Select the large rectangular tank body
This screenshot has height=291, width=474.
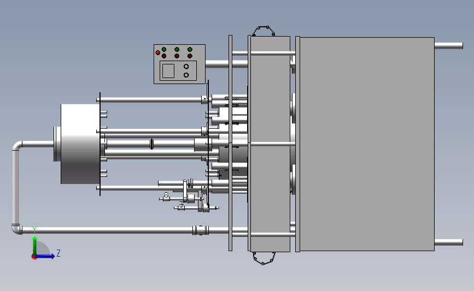[x=367, y=144]
